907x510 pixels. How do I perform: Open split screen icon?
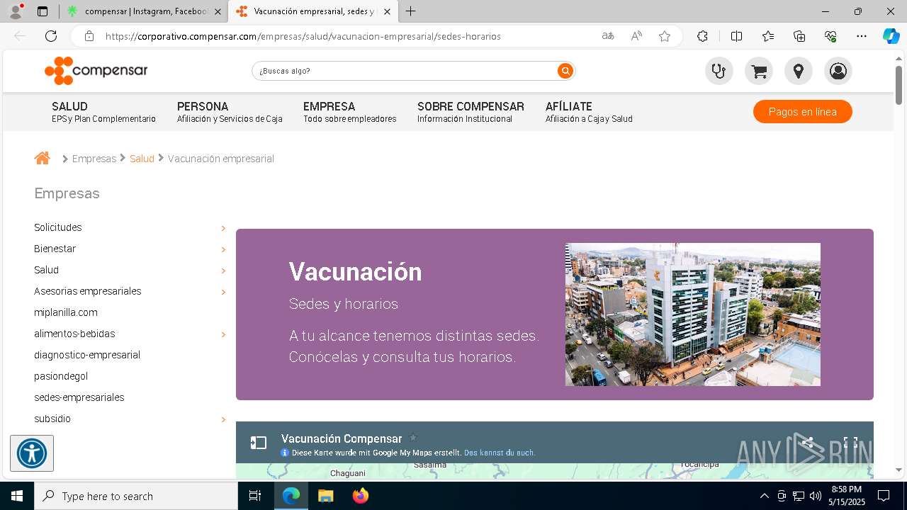[736, 36]
